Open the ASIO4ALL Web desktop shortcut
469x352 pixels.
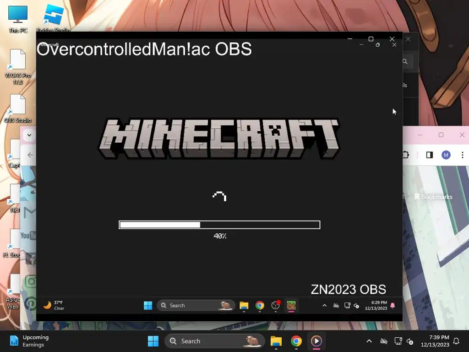tap(12, 291)
